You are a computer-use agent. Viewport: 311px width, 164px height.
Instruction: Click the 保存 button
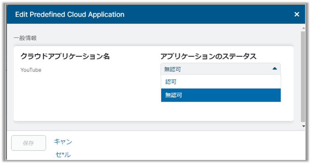(x=29, y=143)
